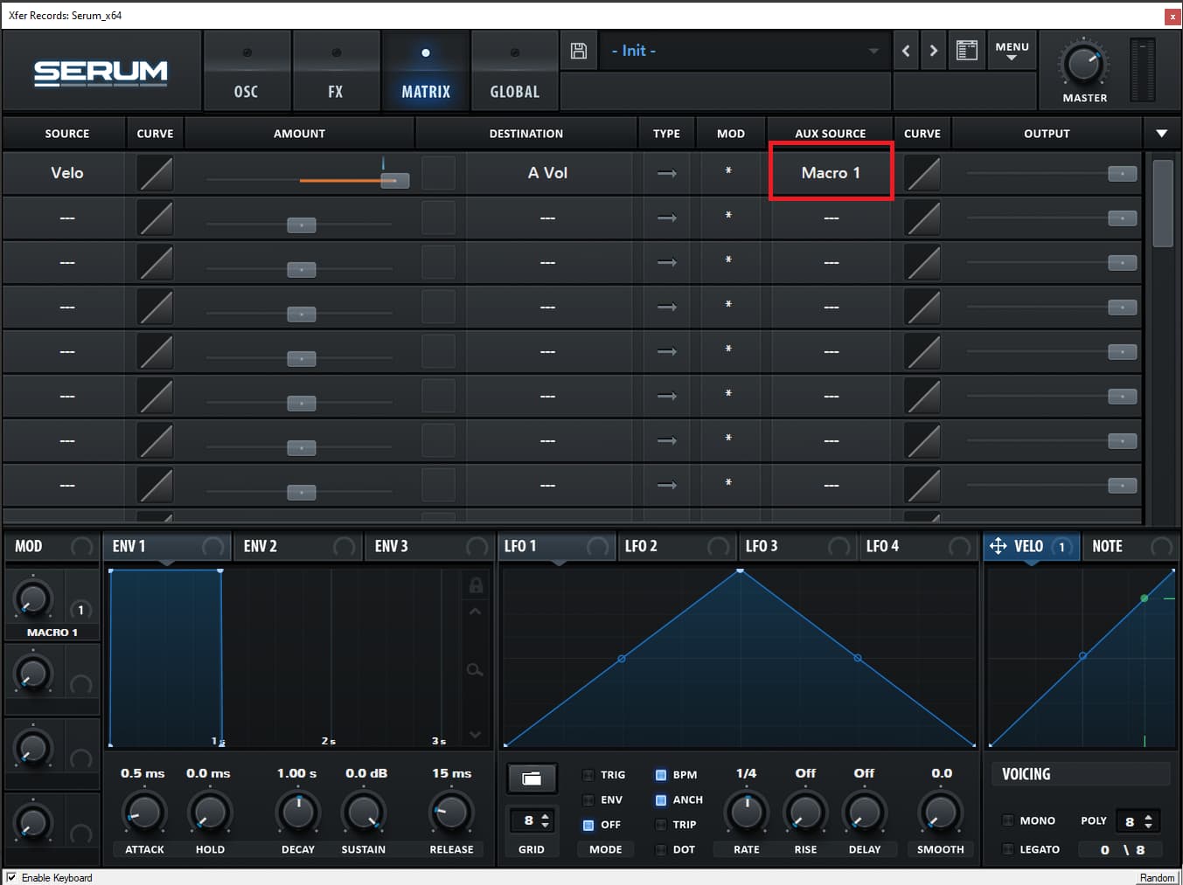Enable the TRIP checkbox
The height and width of the screenshot is (885, 1183).
[x=661, y=825]
